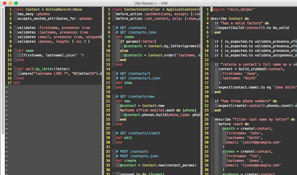Click "def create" in the controller pane
Viewport: 297px width, 175px height.
126,161
